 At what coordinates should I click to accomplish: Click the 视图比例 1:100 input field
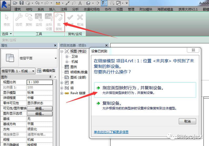coord(39,82)
